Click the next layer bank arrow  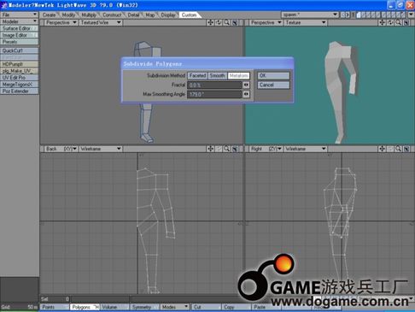tap(348, 15)
